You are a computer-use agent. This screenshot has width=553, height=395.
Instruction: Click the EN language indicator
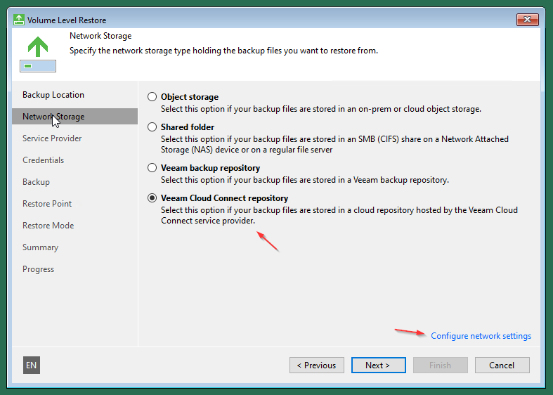click(32, 365)
